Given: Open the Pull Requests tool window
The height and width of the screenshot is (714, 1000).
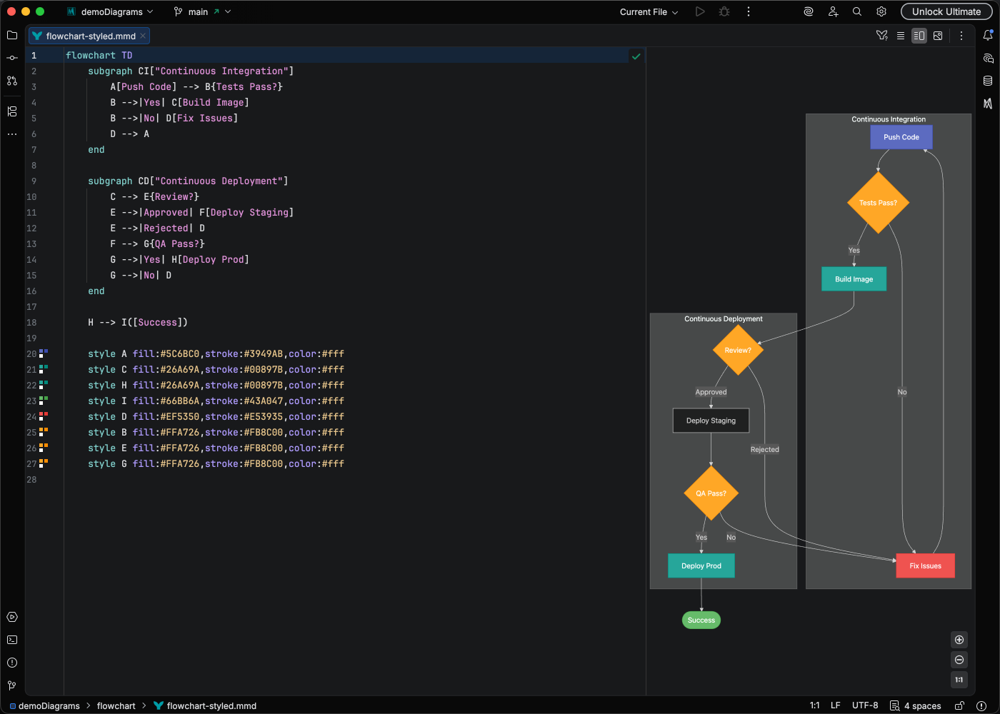Looking at the screenshot, I should click(x=12, y=81).
